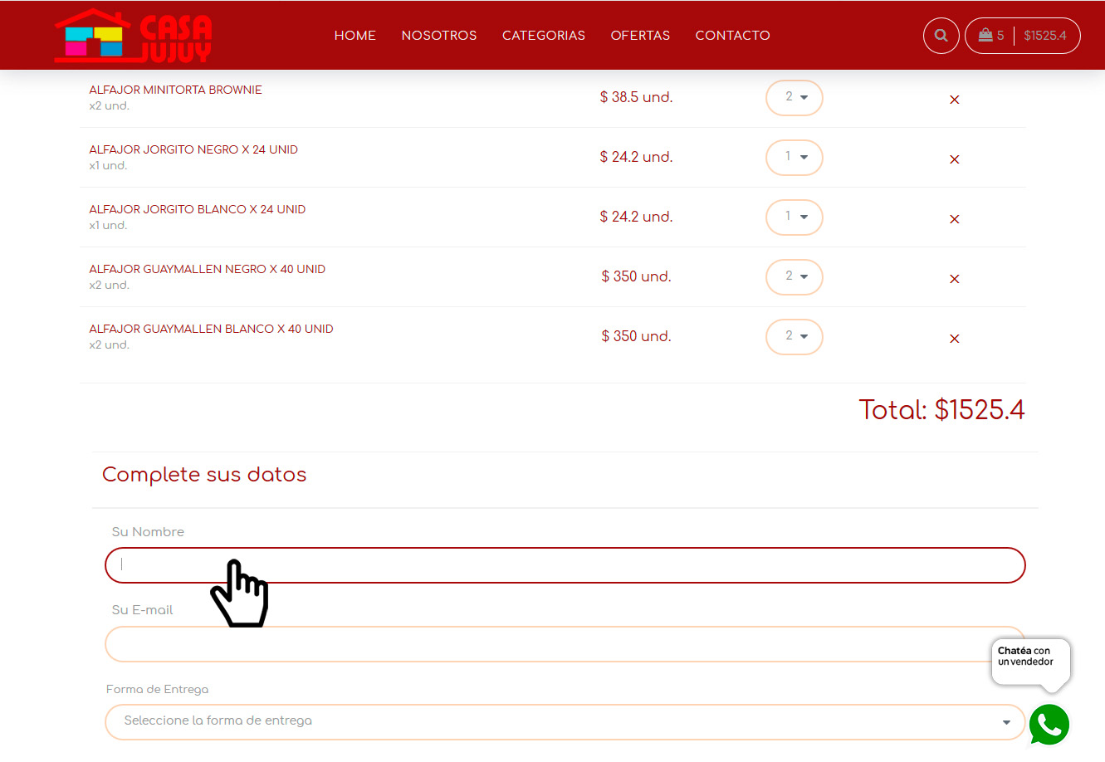Click Alfajor Guaymallen Negro X 40 Unid name

click(x=208, y=269)
